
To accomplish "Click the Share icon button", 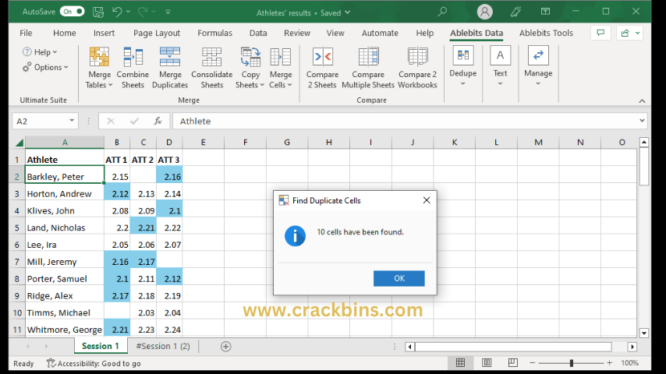I will [x=625, y=33].
